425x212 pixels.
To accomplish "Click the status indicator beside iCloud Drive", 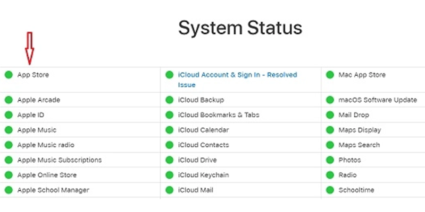I will [x=169, y=160].
